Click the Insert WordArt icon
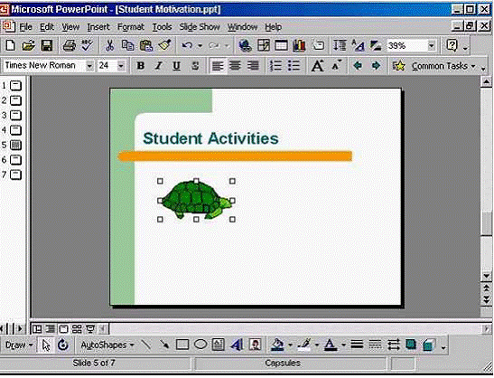 237,345
